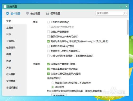133x101 pixels.
Task: Close the 系统设置 window
Action: tap(126, 6)
